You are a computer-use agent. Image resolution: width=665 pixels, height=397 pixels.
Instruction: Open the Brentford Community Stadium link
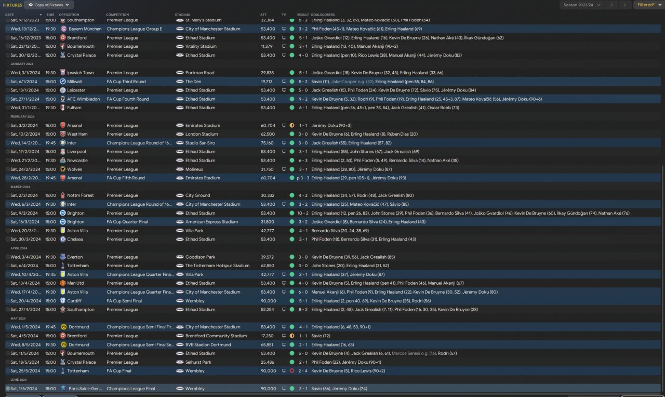click(x=216, y=336)
